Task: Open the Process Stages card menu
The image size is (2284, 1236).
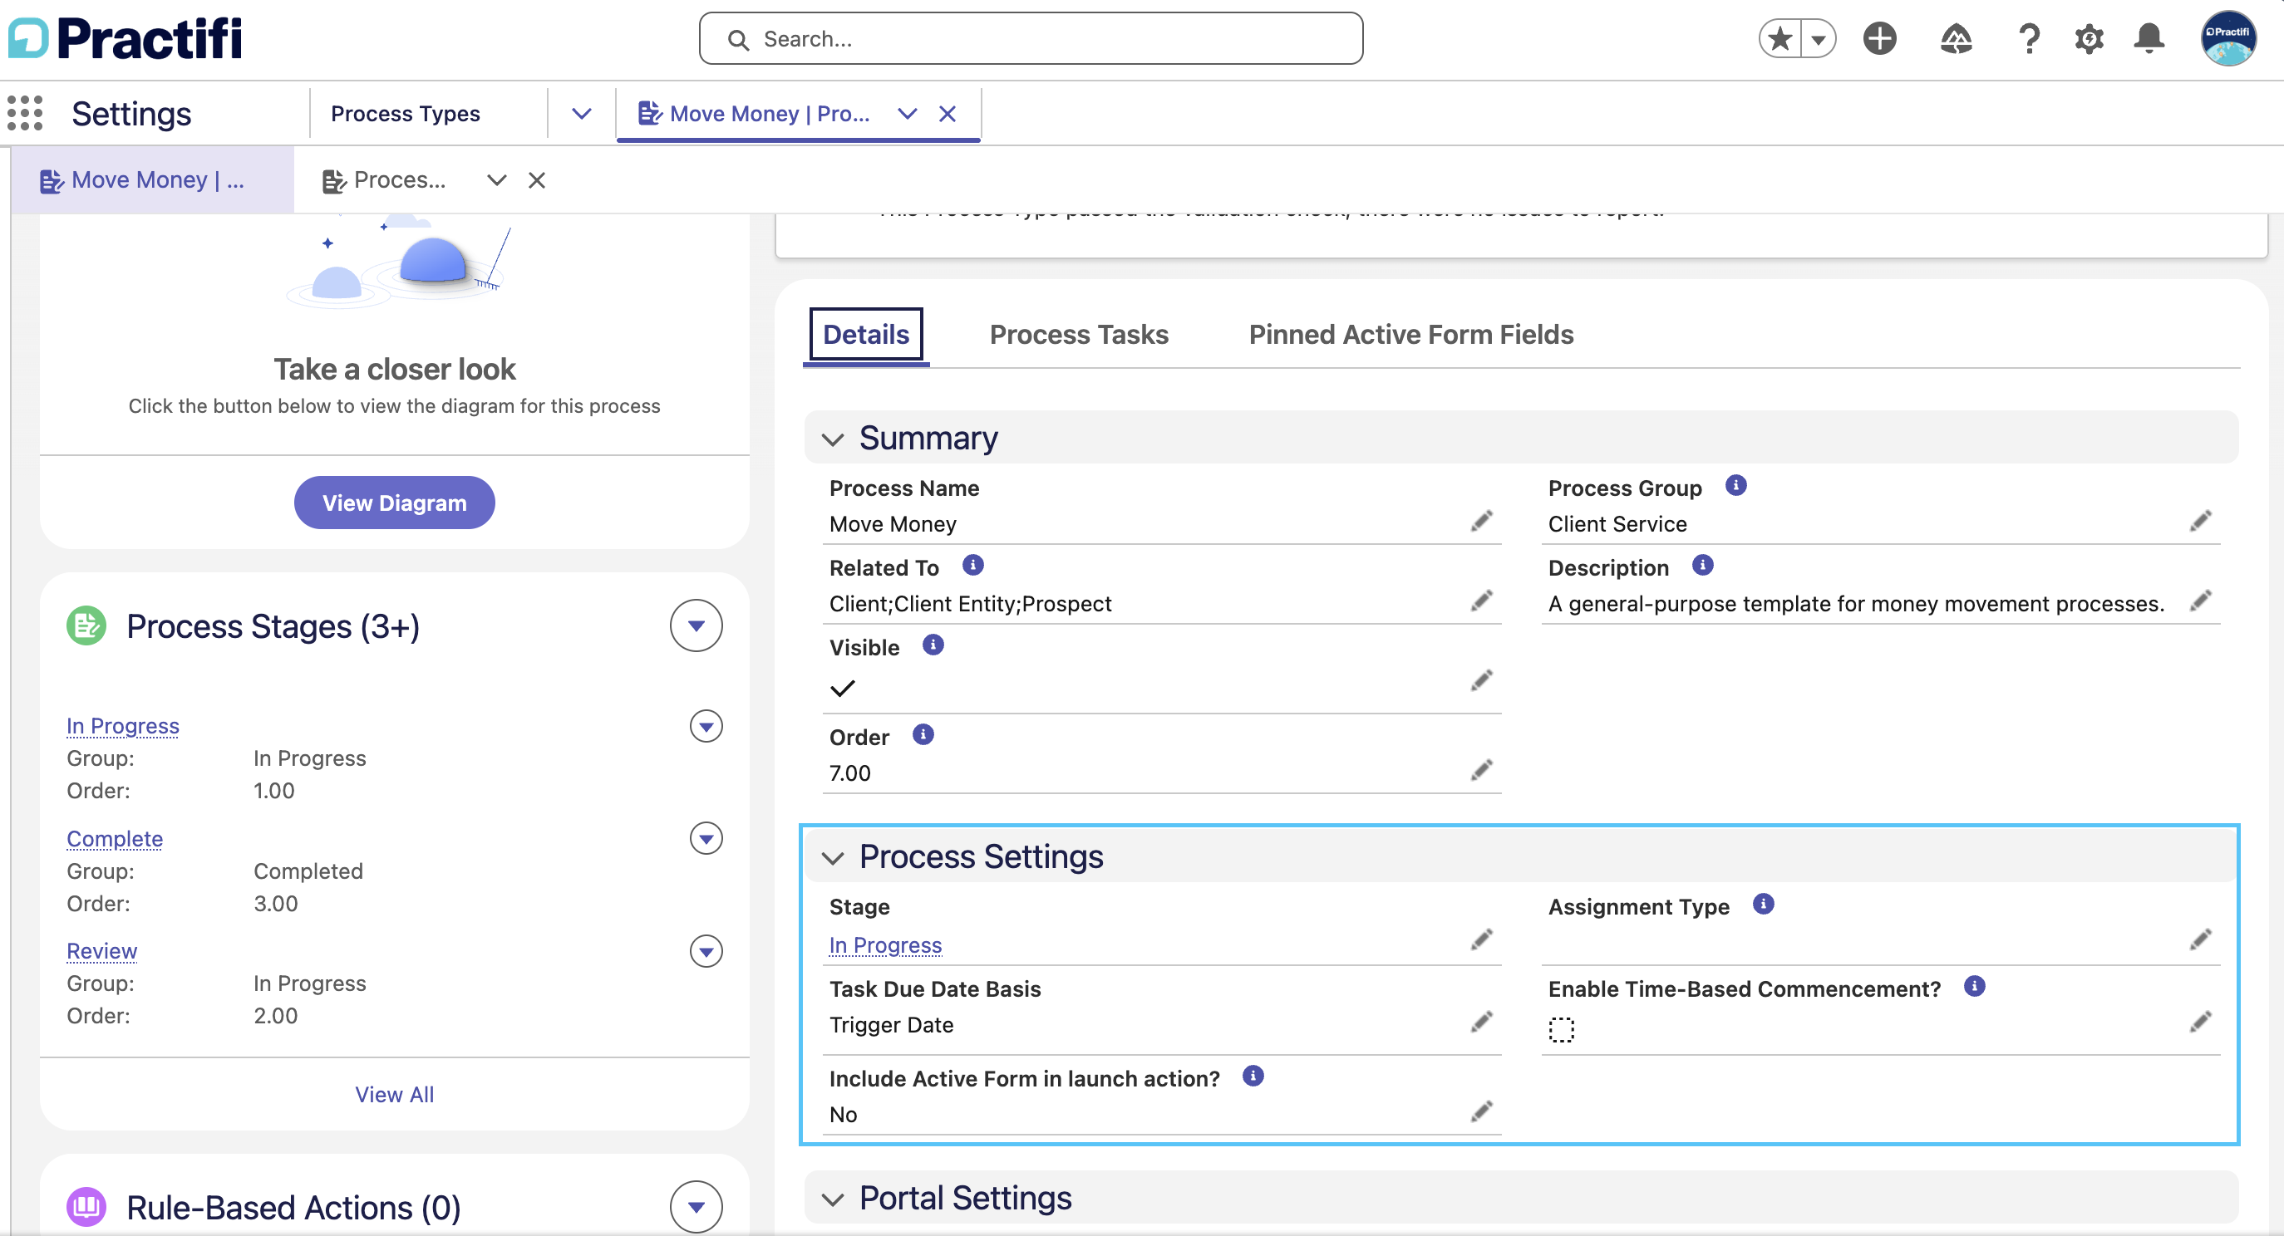Action: point(696,625)
